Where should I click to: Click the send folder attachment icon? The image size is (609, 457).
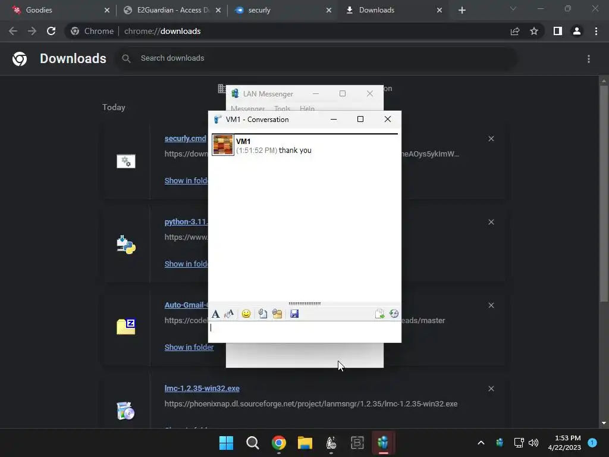(x=277, y=314)
